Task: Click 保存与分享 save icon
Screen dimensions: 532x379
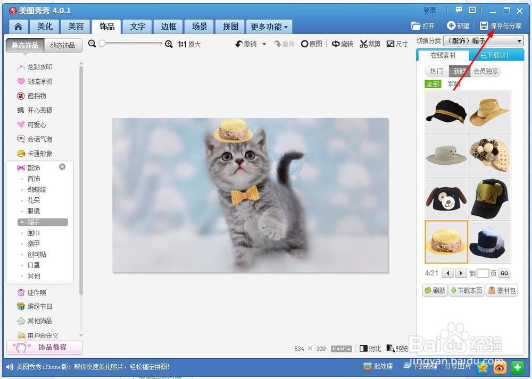Action: pos(484,26)
